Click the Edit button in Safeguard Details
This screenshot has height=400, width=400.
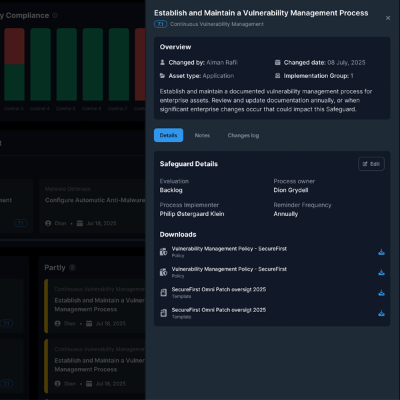(371, 164)
